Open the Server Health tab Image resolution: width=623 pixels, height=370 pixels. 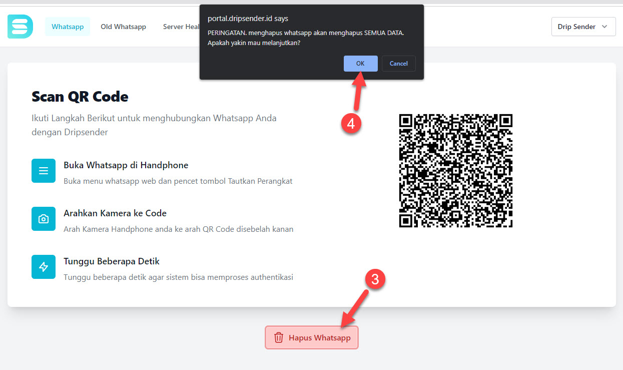(181, 27)
